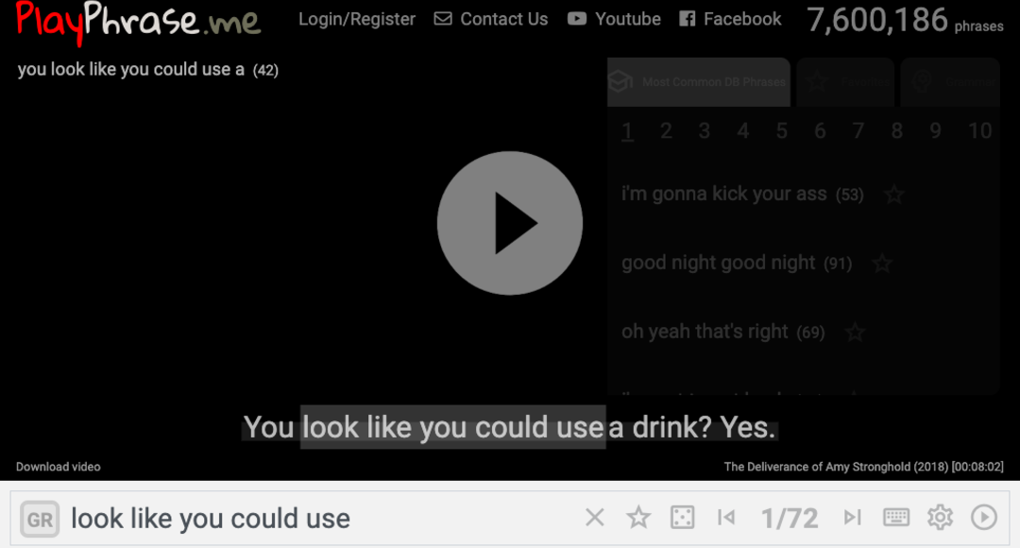Go to page 5 of common phrases
This screenshot has width=1020, height=548.
[781, 131]
